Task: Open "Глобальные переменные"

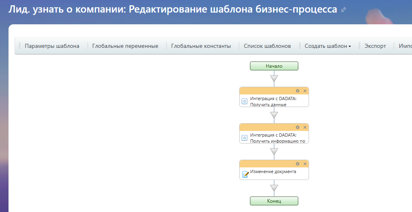Action: coord(125,46)
